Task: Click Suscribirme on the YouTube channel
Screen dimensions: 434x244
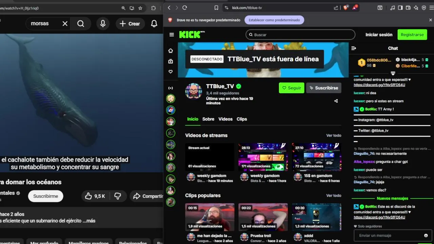Action: click(x=45, y=196)
